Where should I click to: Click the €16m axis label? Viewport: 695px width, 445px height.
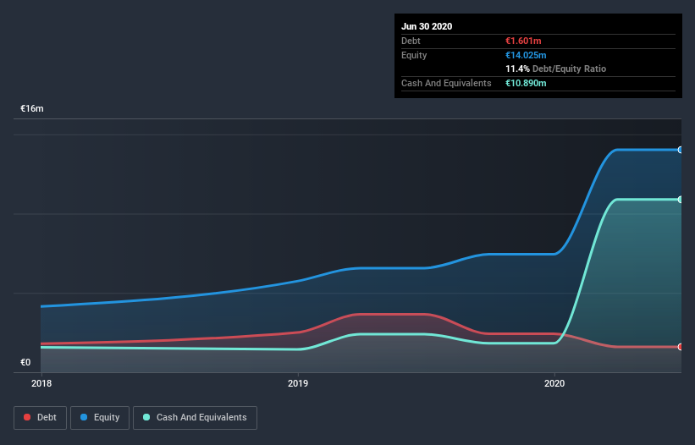(x=32, y=108)
